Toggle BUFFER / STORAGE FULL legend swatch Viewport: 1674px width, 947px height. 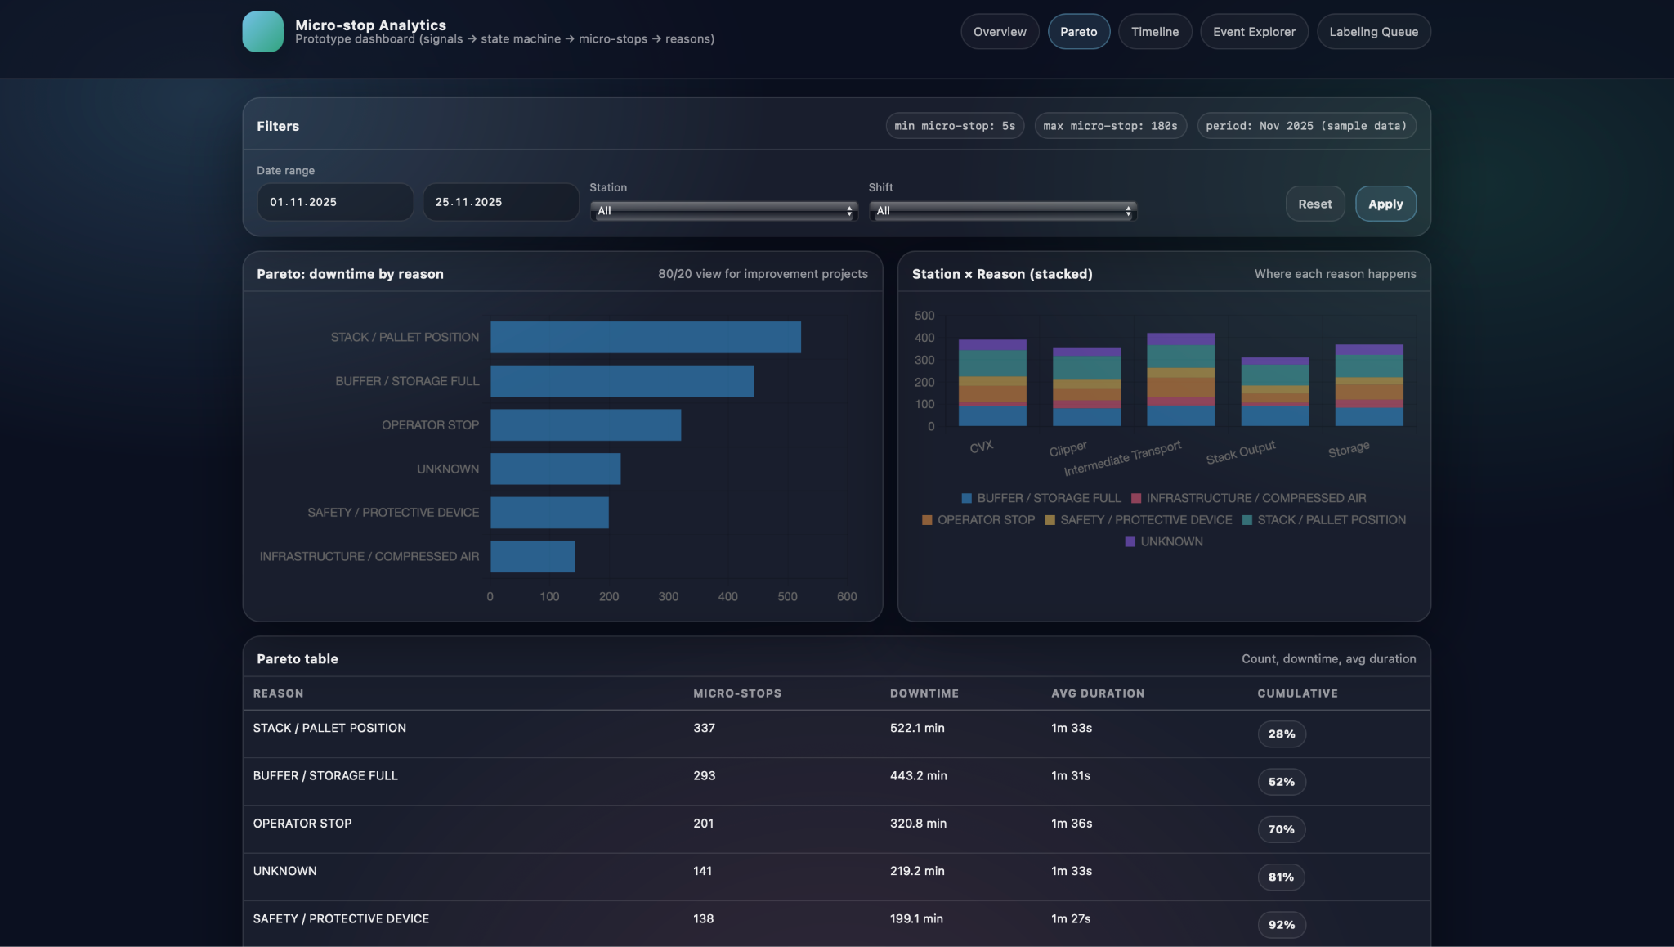point(967,498)
